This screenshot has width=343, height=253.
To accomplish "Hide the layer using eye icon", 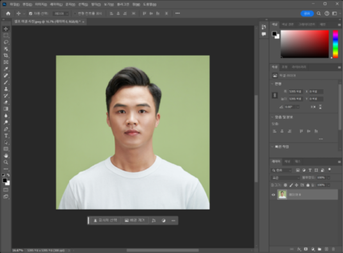I will [273, 195].
